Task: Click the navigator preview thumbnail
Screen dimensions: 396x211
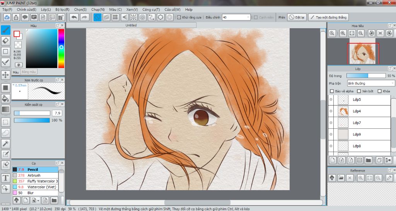Action: click(363, 53)
